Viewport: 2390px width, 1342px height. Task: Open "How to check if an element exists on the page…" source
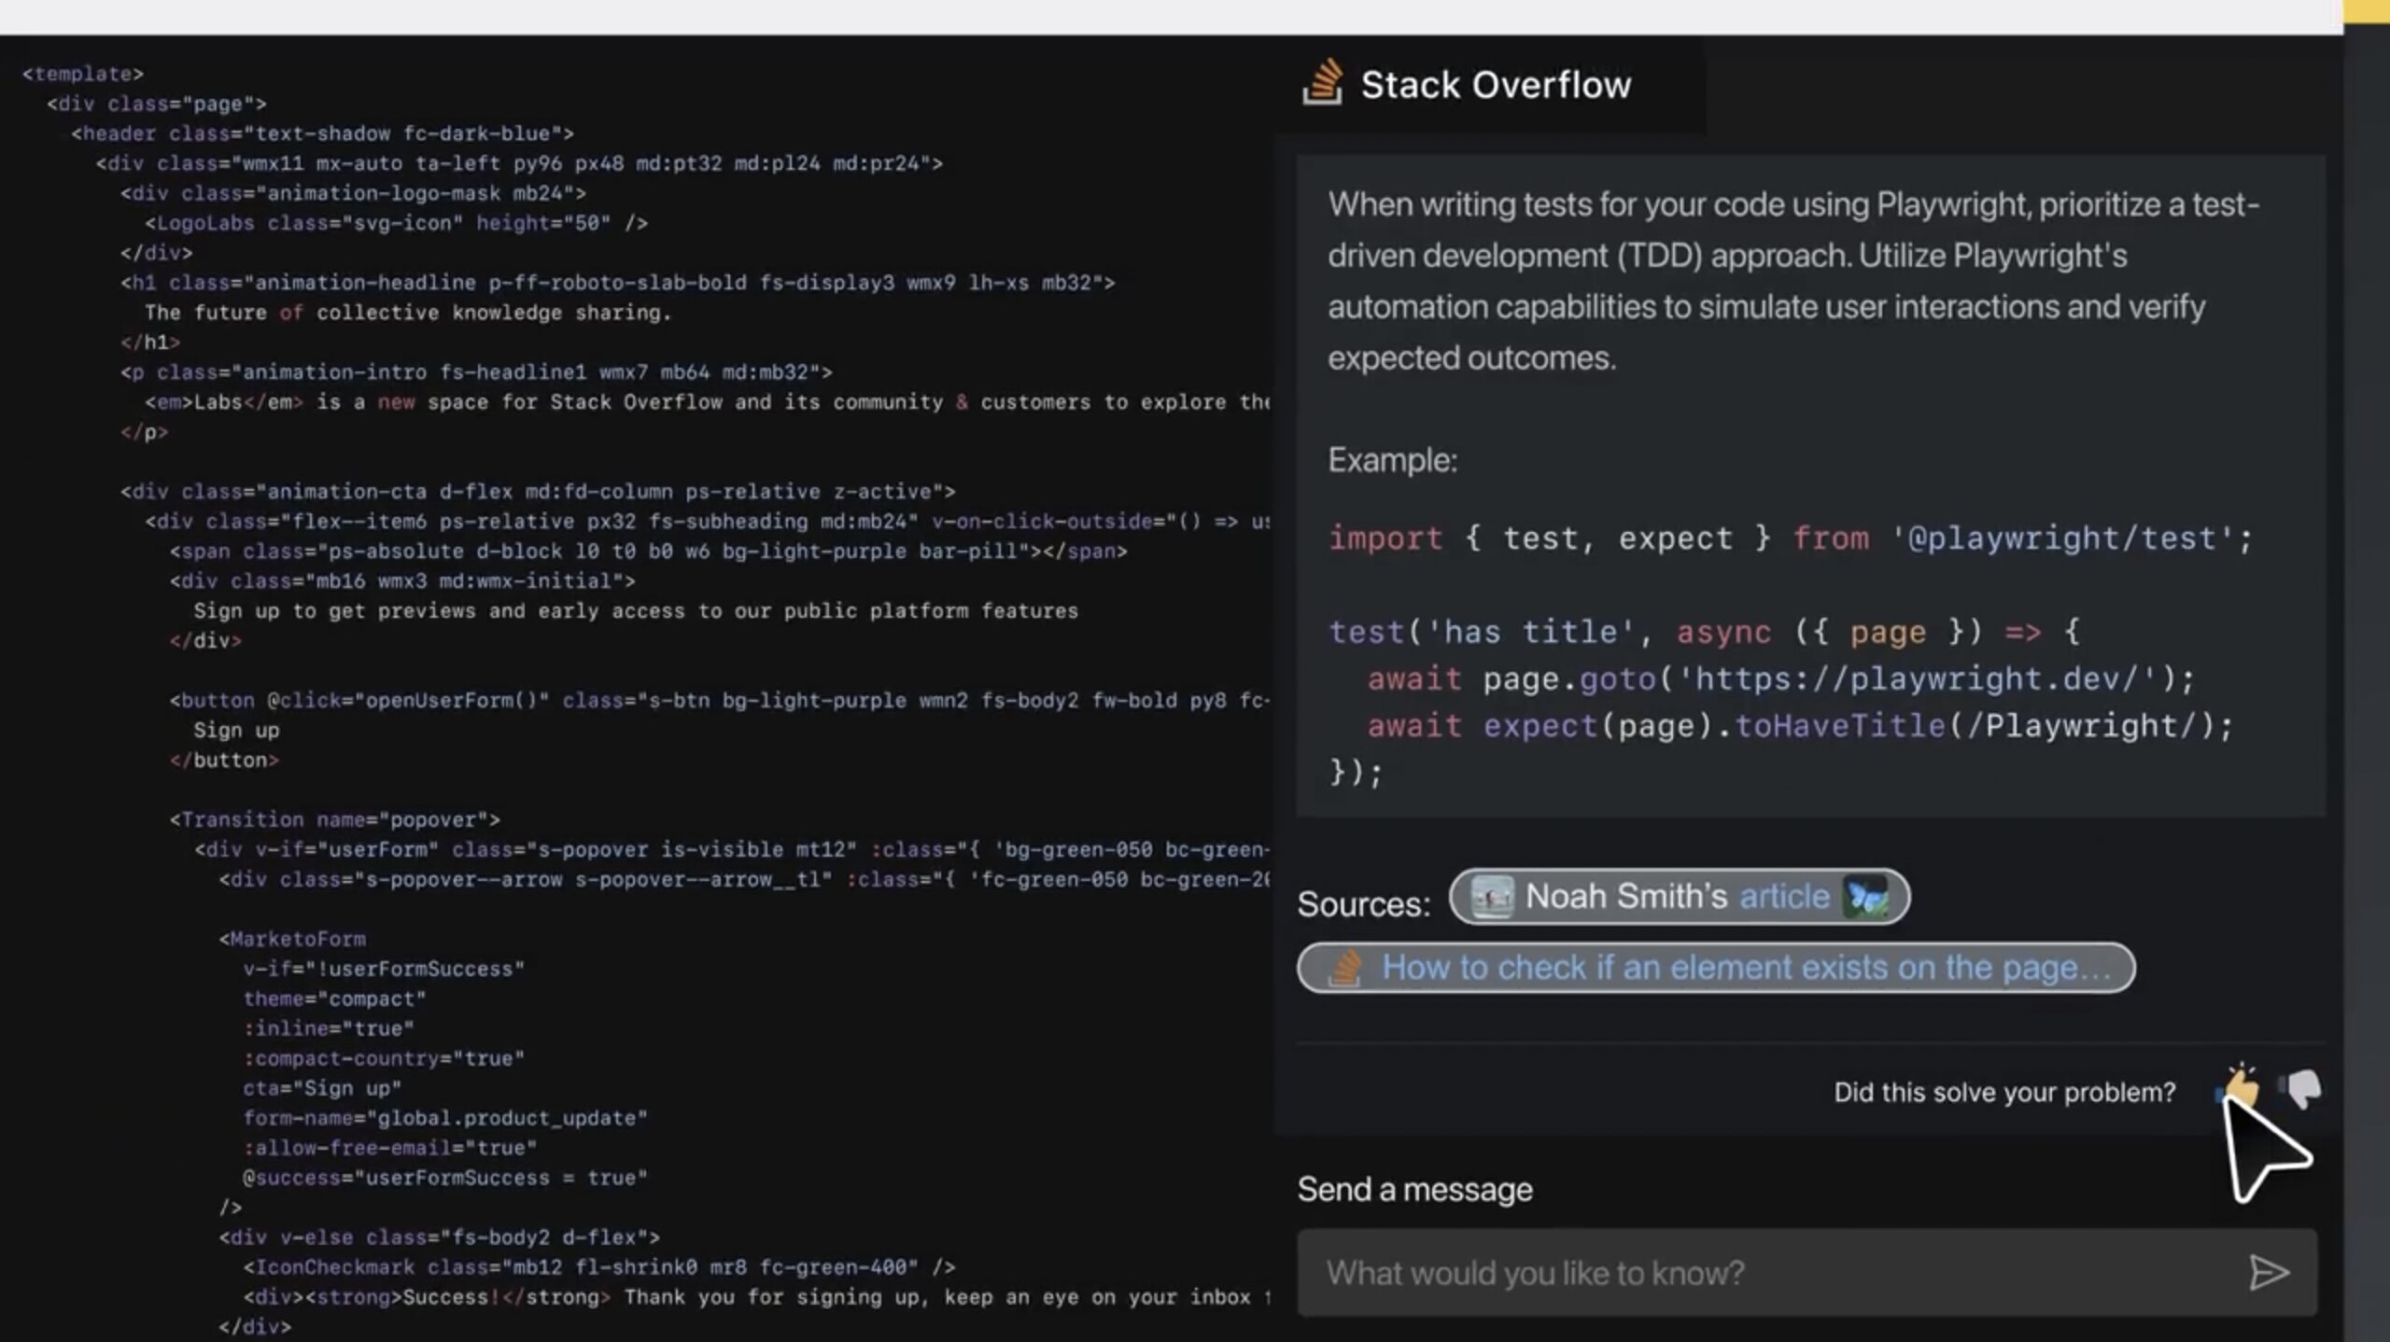pos(1716,968)
